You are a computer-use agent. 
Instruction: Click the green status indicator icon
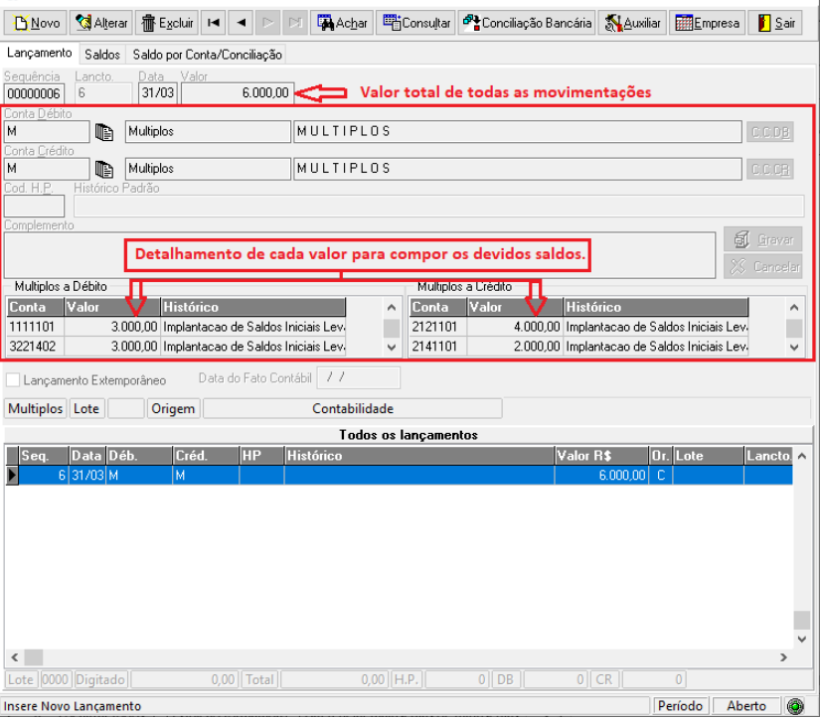(795, 706)
